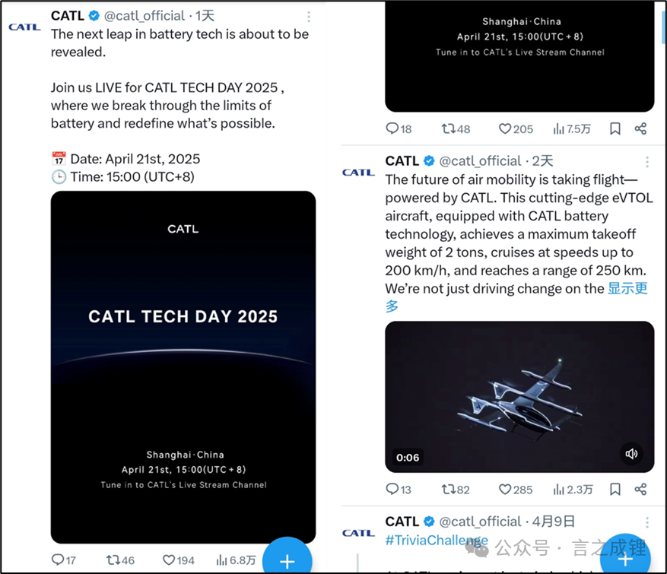Unmute the eVTOL video with the speaker icon

pos(631,454)
